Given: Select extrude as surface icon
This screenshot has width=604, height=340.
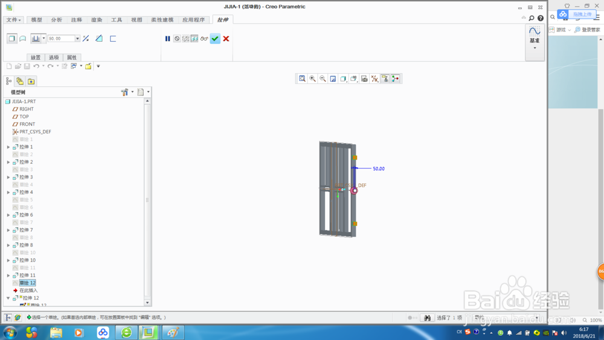Looking at the screenshot, I should [23, 39].
